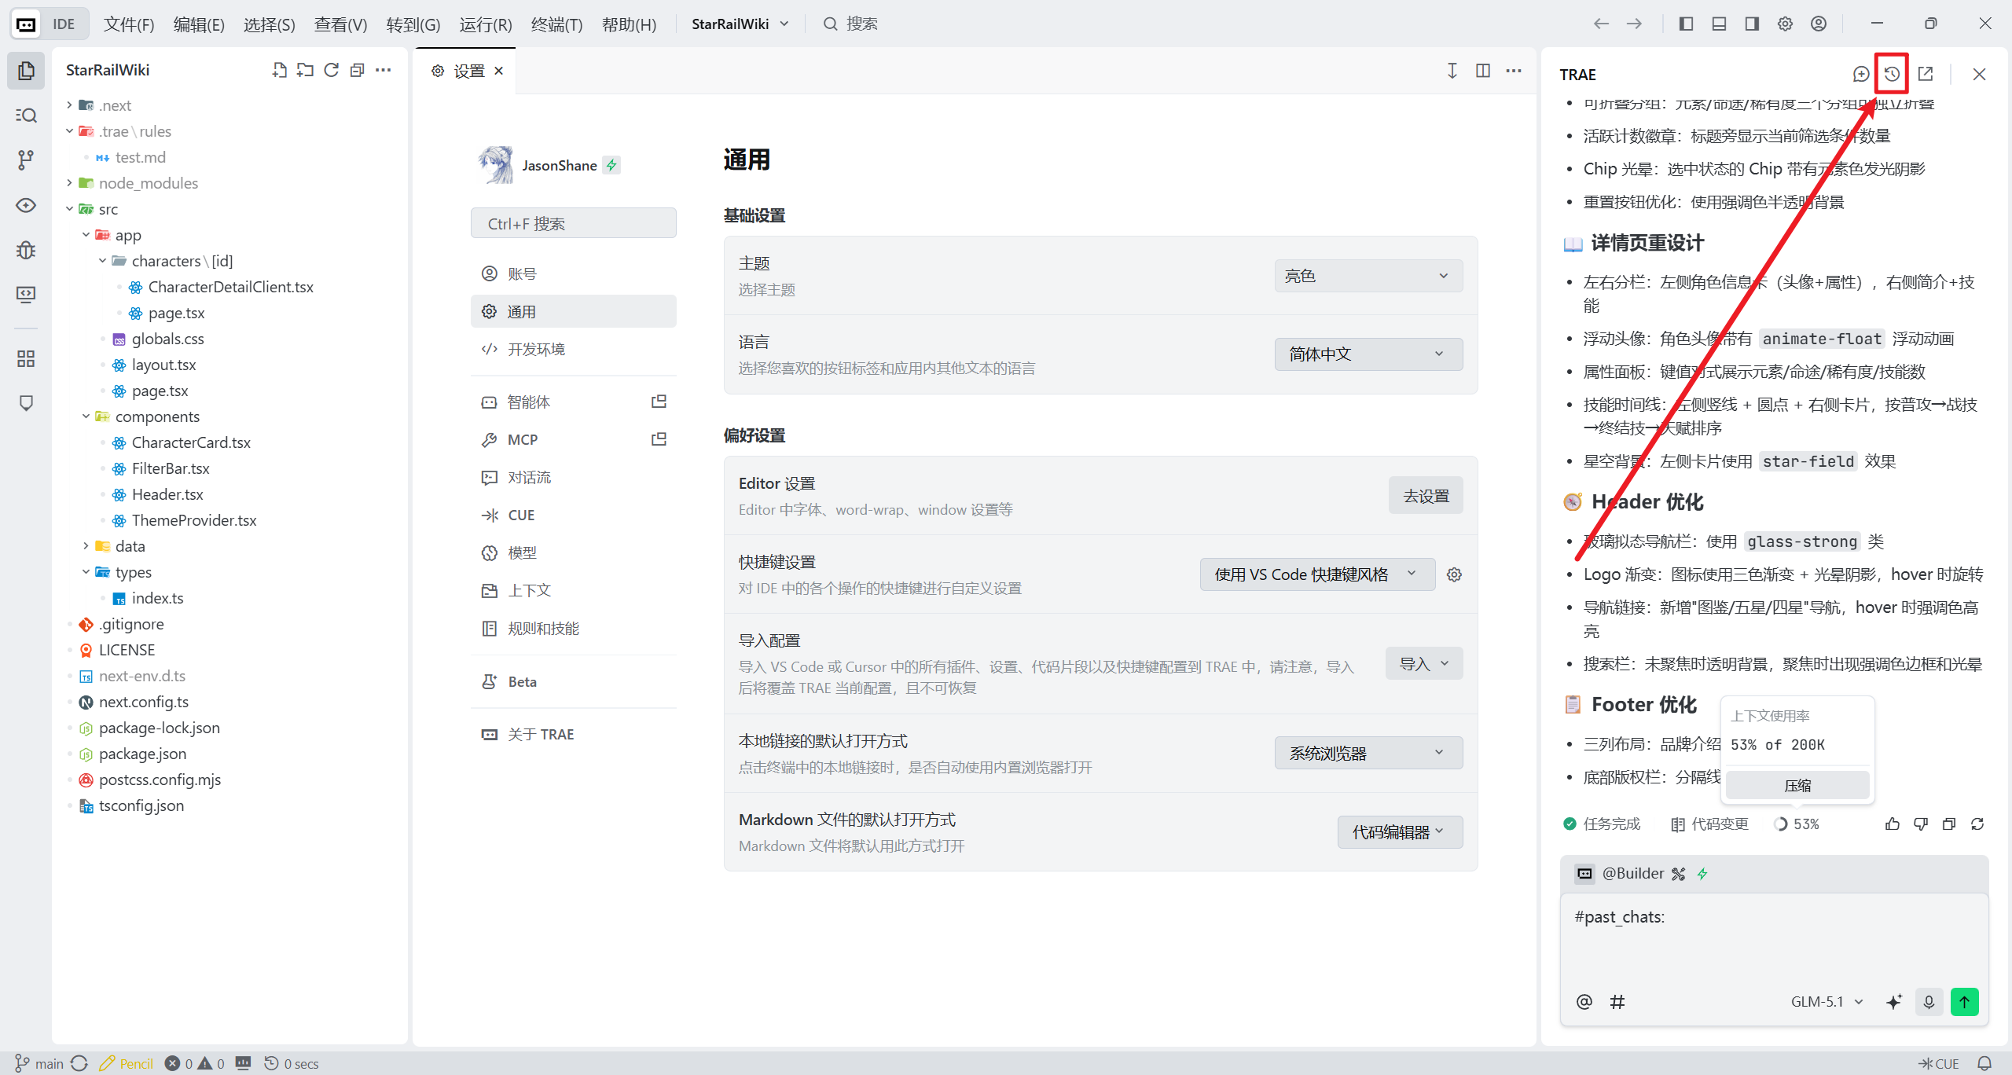This screenshot has width=2012, height=1075.
Task: Toggle the bottom panel layout icon
Action: [x=1719, y=24]
